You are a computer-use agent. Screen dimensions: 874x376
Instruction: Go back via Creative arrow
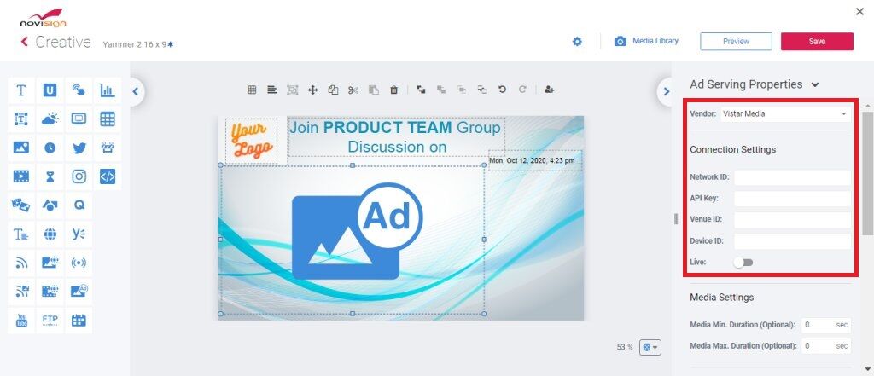pos(25,42)
